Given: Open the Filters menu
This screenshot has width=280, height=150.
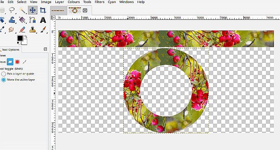Looking at the screenshot, I should [99, 2].
